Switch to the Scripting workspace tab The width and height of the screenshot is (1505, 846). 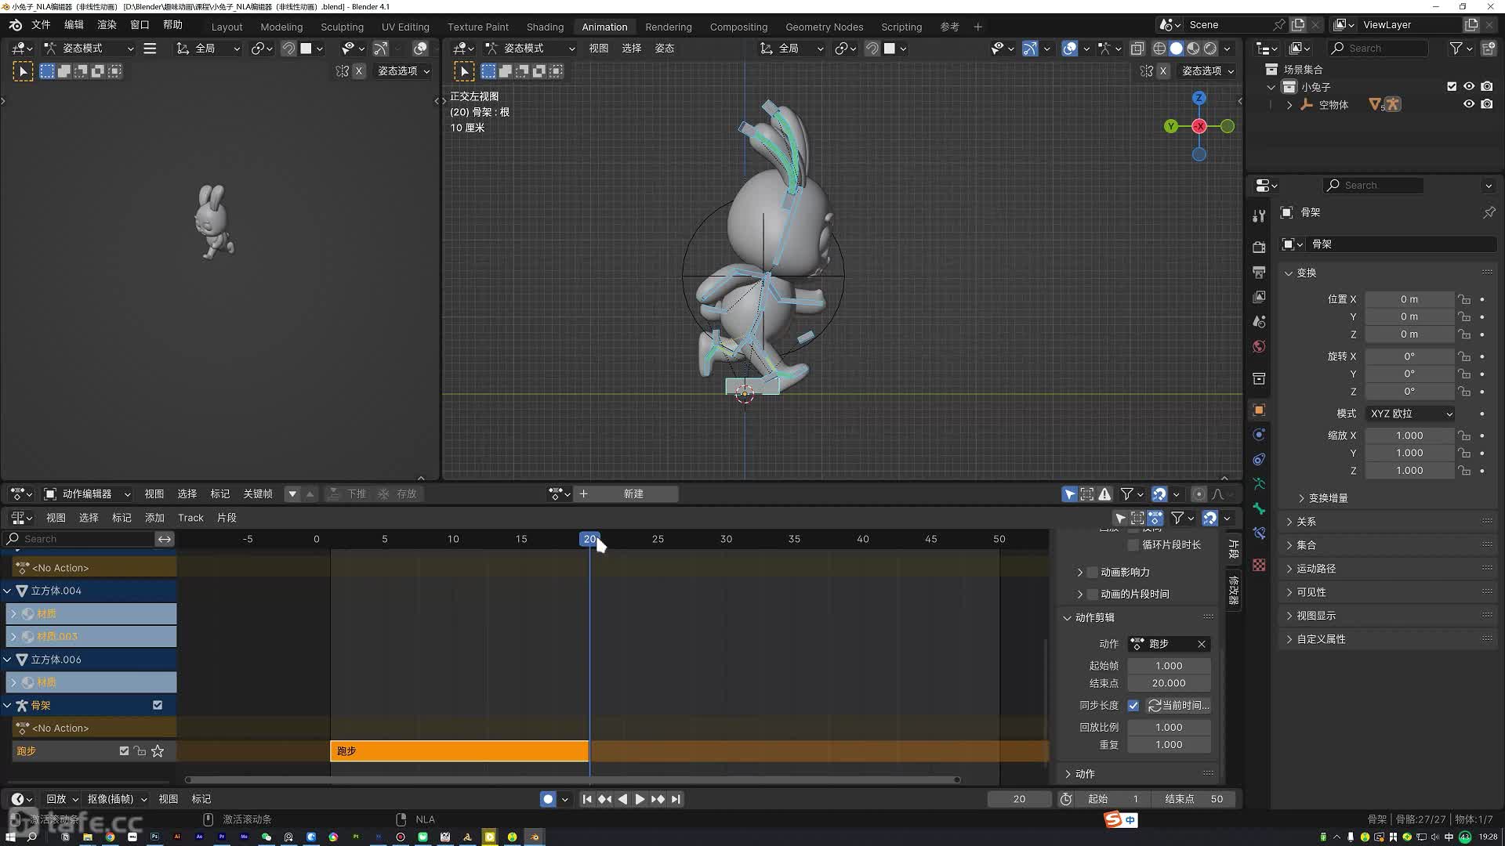pyautogui.click(x=901, y=27)
